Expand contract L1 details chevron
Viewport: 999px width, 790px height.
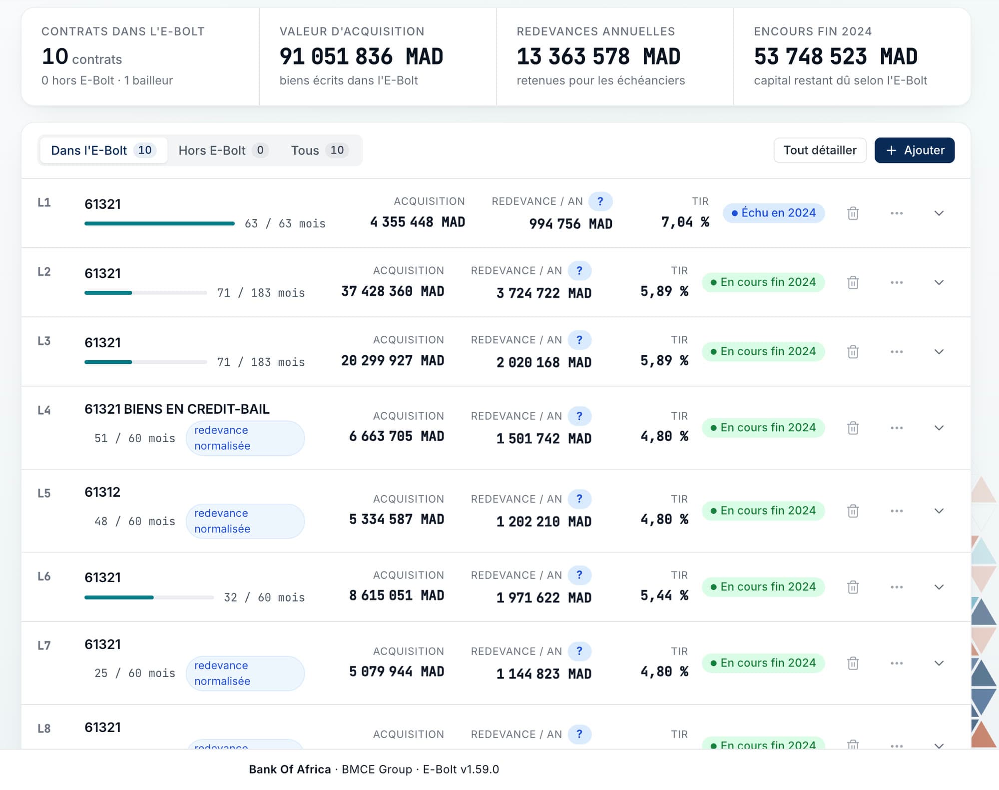939,213
